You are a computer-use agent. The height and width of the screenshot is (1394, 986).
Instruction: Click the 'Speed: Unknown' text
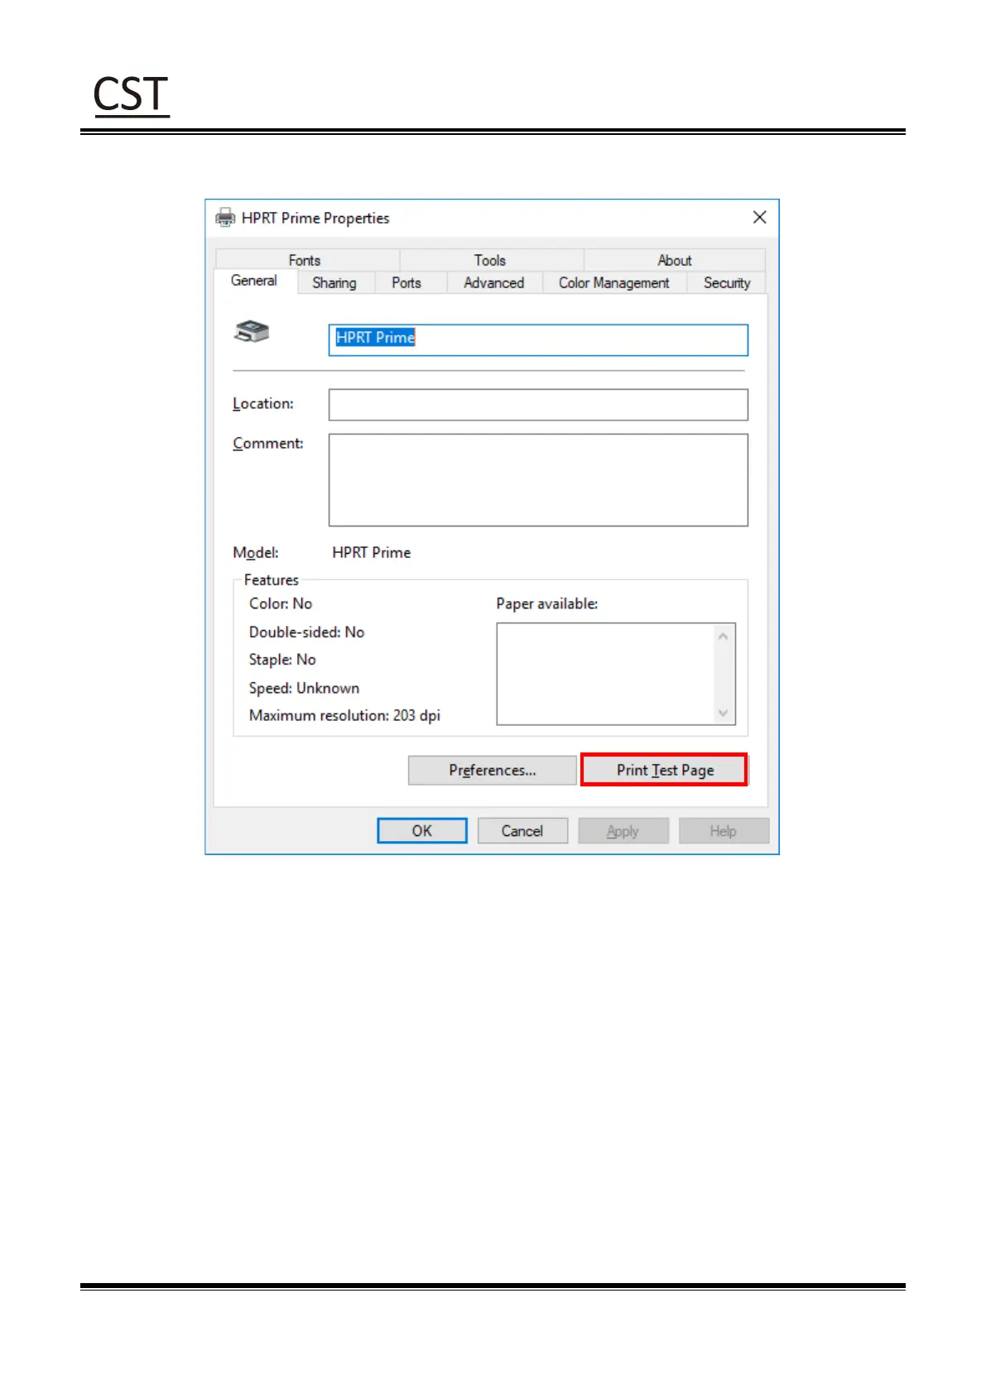click(x=304, y=688)
